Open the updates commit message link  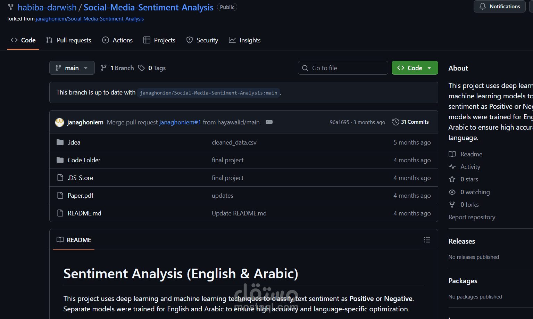(223, 196)
